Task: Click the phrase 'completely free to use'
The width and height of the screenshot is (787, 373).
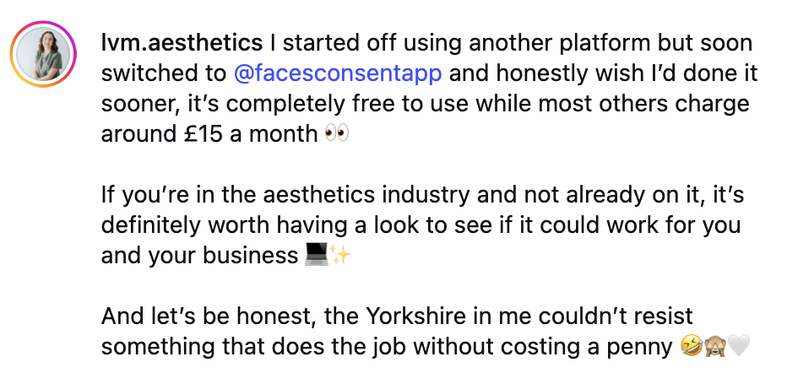Action: [280, 105]
